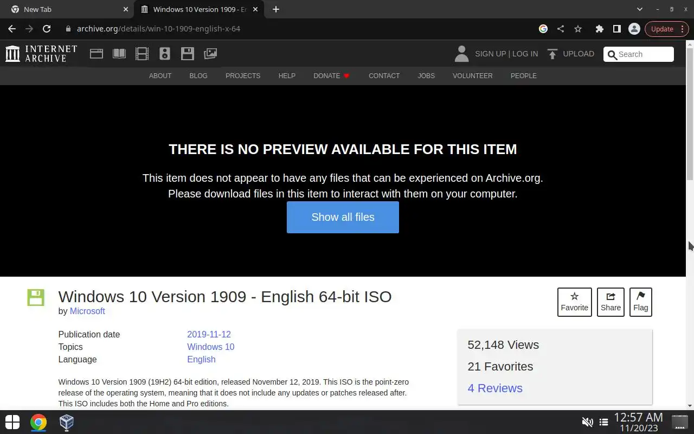The image size is (694, 434).
Task: Open the English language link
Action: pyautogui.click(x=201, y=359)
